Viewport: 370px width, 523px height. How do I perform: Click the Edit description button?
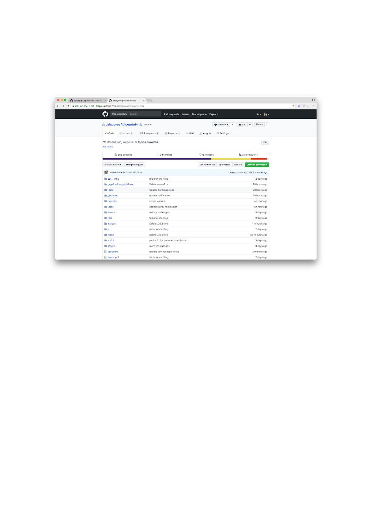point(265,142)
